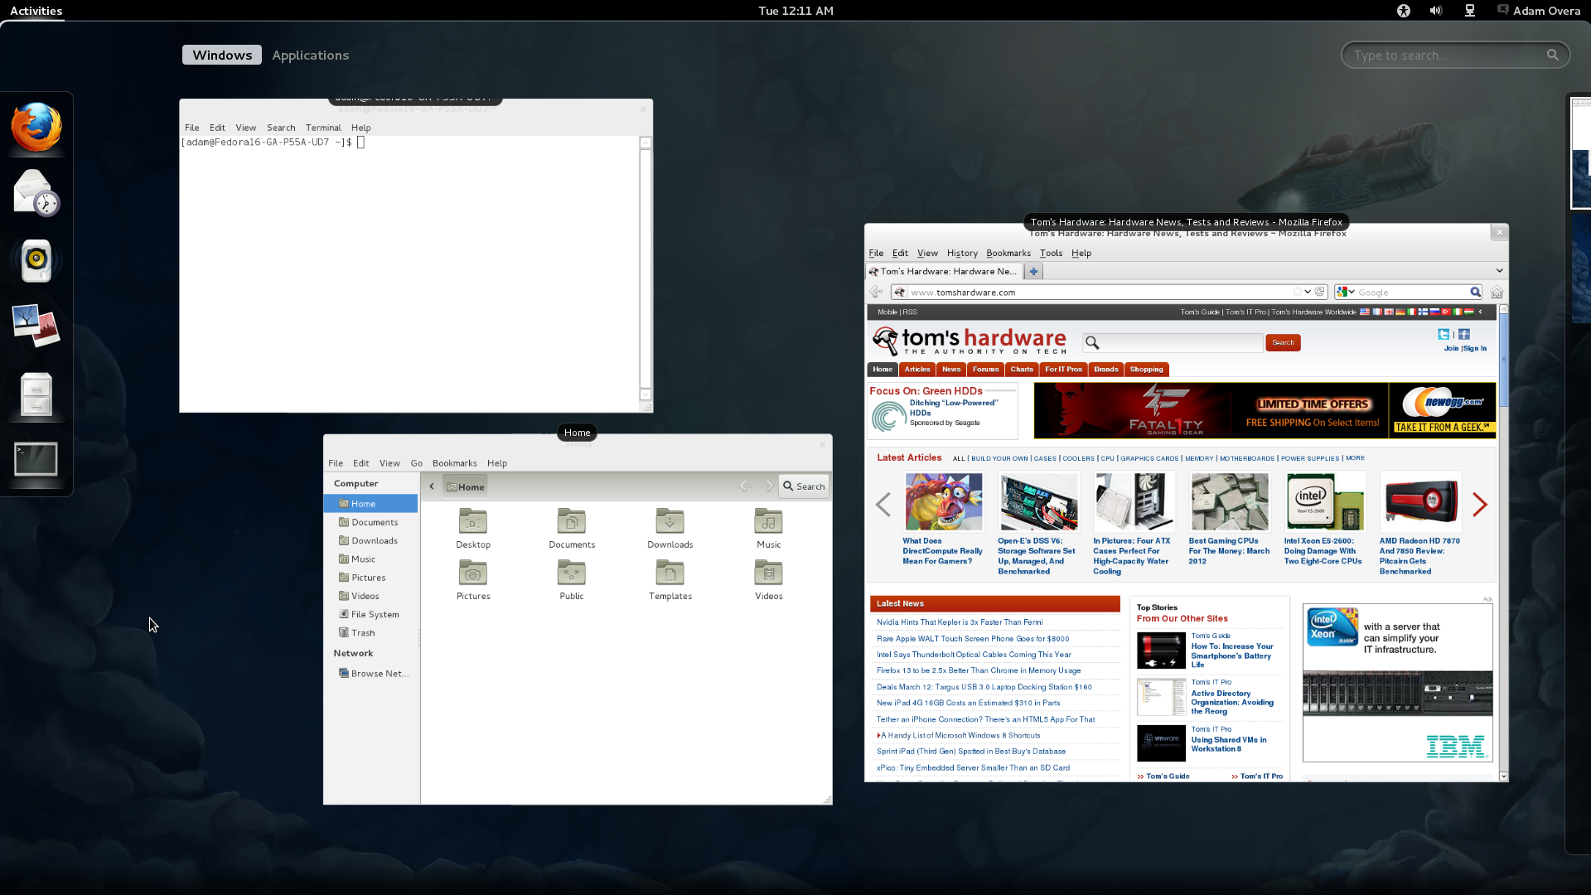
Task: Filter Latest Articles by GRAPHICS CARDS
Action: tap(1149, 458)
